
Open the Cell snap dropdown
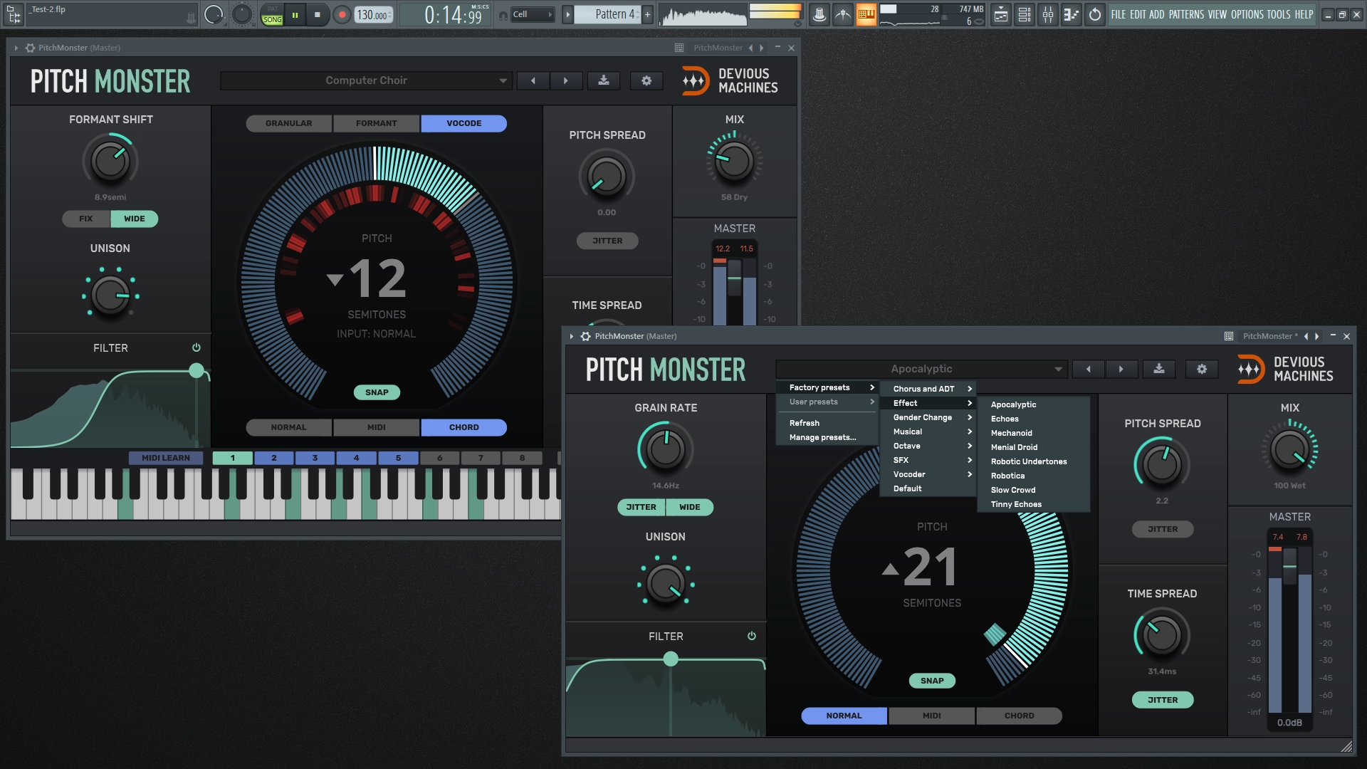(x=533, y=14)
